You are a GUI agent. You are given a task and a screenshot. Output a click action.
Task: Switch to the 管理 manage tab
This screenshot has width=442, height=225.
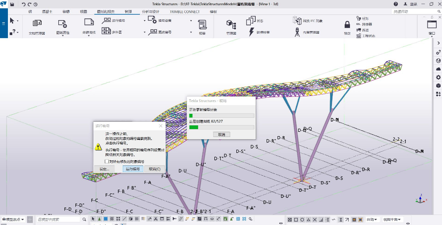tap(128, 11)
